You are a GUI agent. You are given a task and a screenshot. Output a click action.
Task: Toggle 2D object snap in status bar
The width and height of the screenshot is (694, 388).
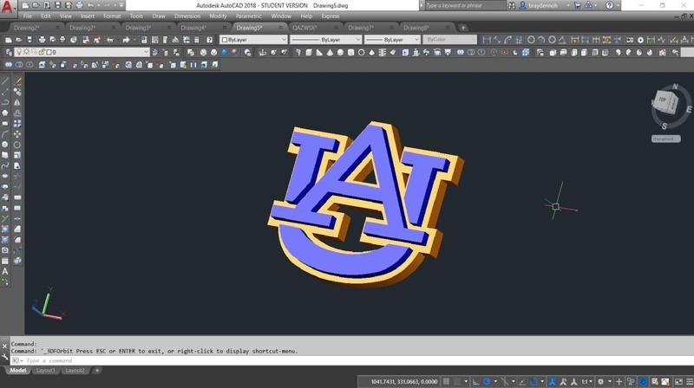(x=534, y=381)
